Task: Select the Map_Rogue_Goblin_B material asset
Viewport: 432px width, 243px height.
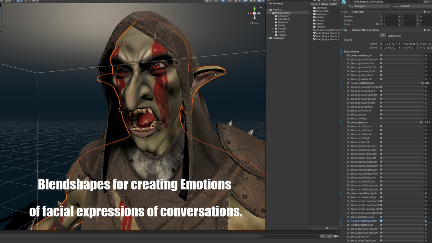Action: click(x=326, y=33)
